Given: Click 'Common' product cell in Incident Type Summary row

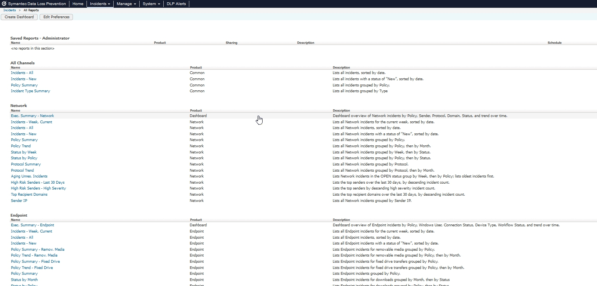Looking at the screenshot, I should click(x=197, y=91).
